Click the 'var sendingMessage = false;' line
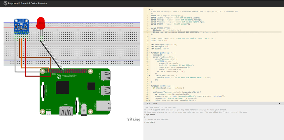This screenshot has width=284, height=140. click(164, 45)
